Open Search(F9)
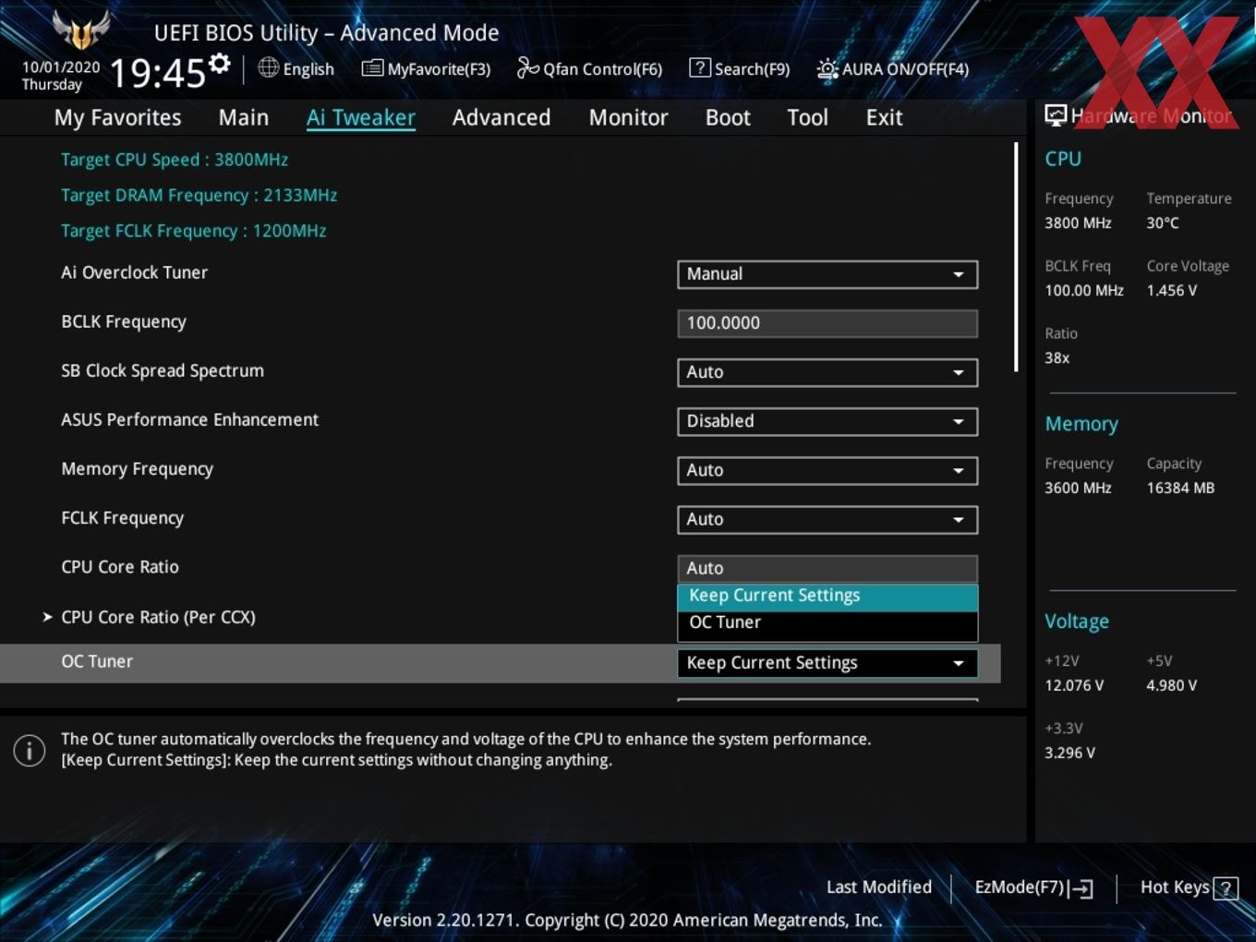This screenshot has height=942, width=1256. point(740,69)
